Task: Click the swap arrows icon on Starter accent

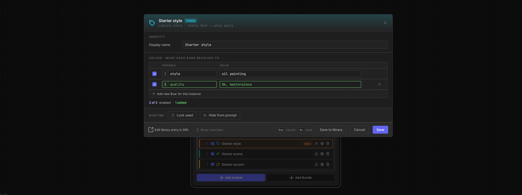Action: point(218,164)
